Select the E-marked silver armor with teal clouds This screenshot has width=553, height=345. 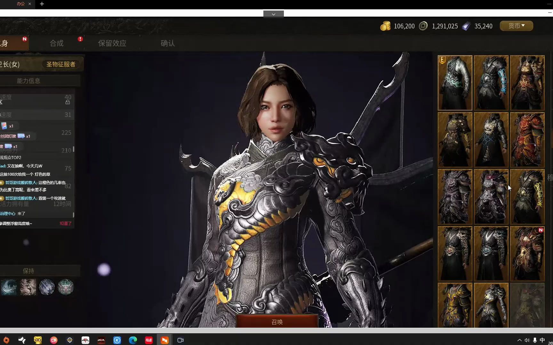coord(455,83)
